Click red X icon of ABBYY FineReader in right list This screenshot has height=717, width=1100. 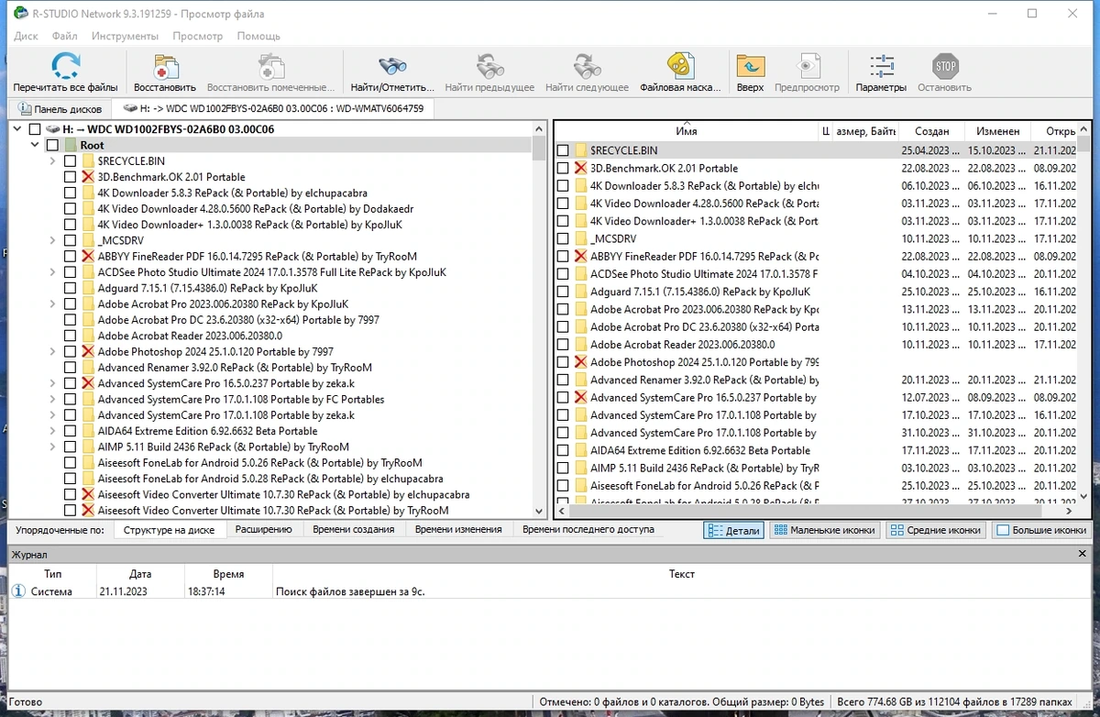coord(580,256)
